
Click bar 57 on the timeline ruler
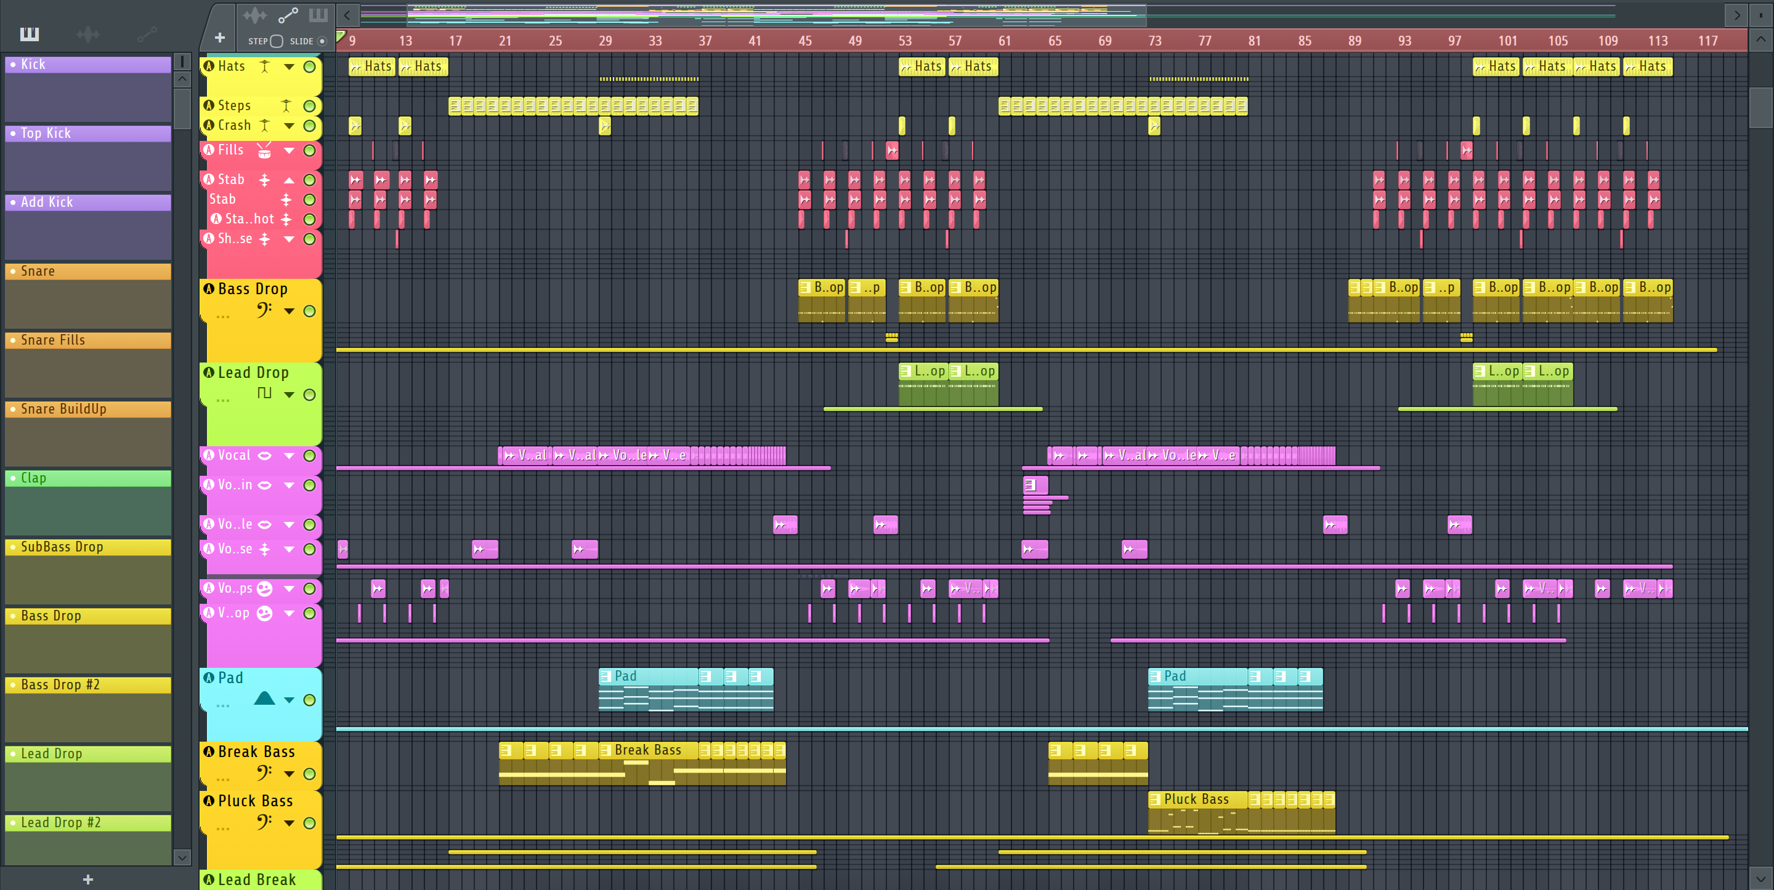955,41
